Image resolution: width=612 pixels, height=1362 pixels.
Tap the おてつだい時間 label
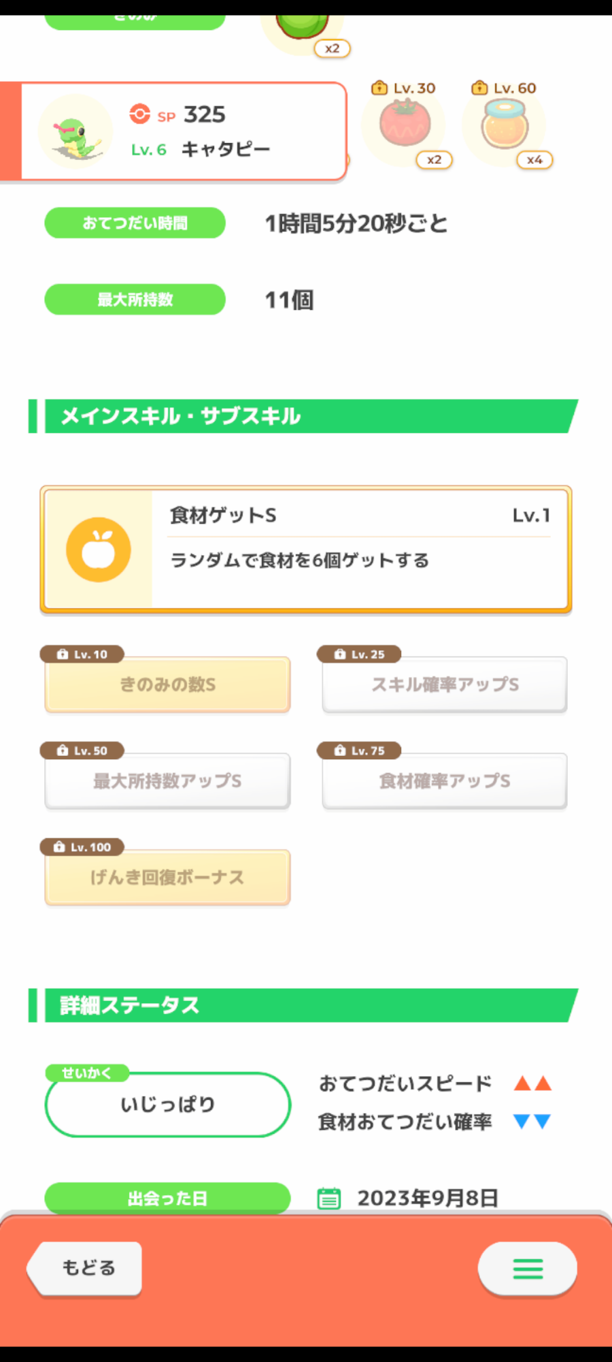[135, 223]
